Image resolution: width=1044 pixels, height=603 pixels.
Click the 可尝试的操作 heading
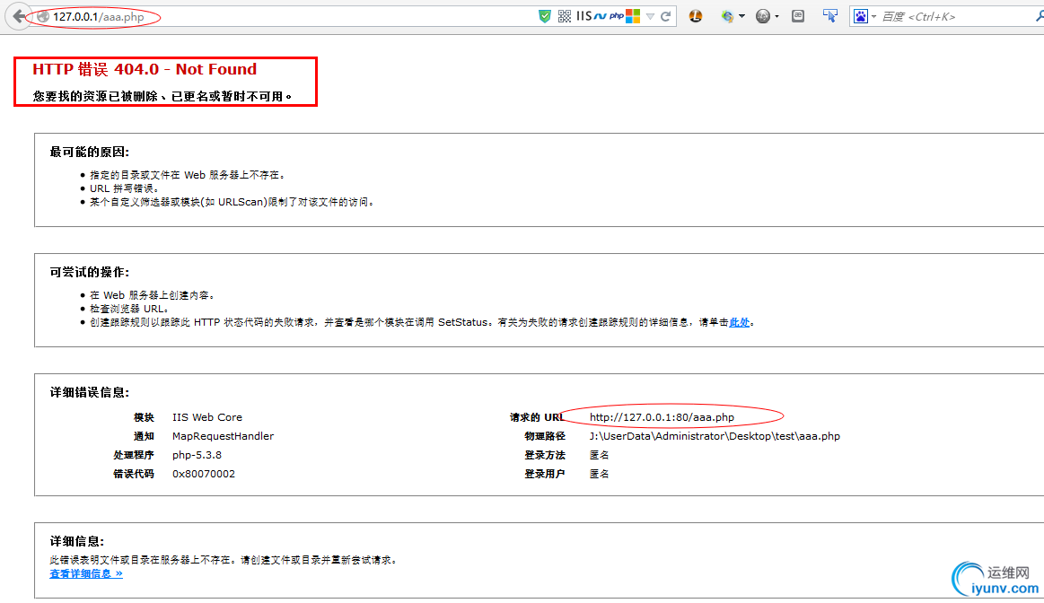tap(89, 272)
